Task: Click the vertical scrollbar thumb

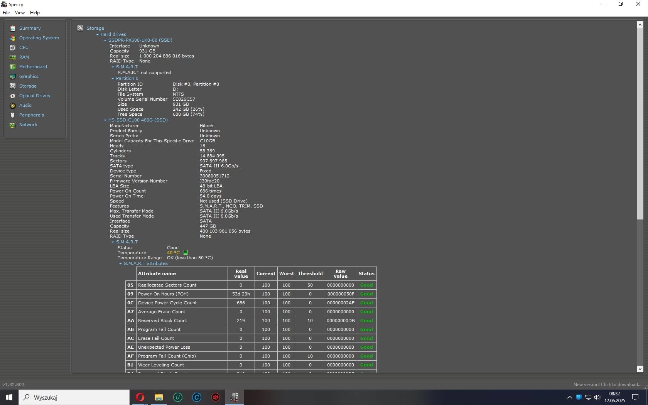Action: pyautogui.click(x=640, y=123)
